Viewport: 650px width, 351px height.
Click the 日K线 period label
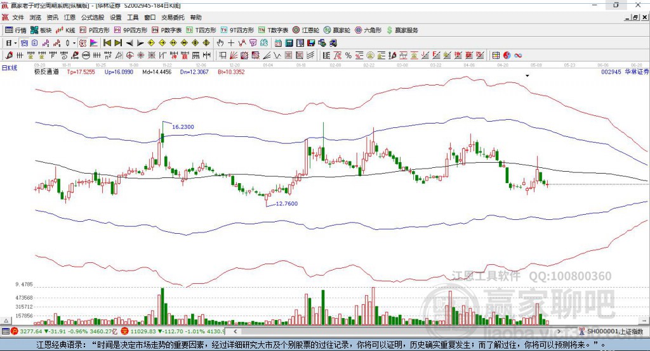(x=9, y=68)
